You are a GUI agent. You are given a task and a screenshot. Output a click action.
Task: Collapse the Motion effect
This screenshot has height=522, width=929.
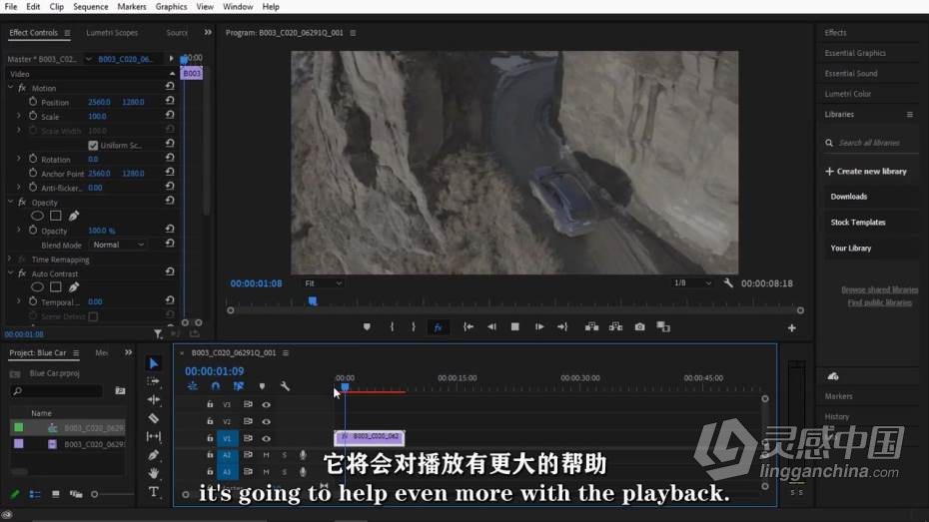10,88
